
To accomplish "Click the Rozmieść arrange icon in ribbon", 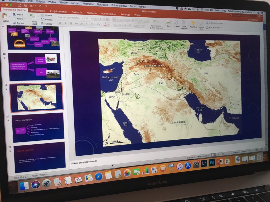I will click(193, 23).
